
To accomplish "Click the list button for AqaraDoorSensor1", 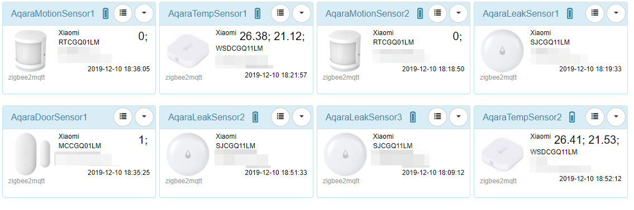I will pos(123,117).
